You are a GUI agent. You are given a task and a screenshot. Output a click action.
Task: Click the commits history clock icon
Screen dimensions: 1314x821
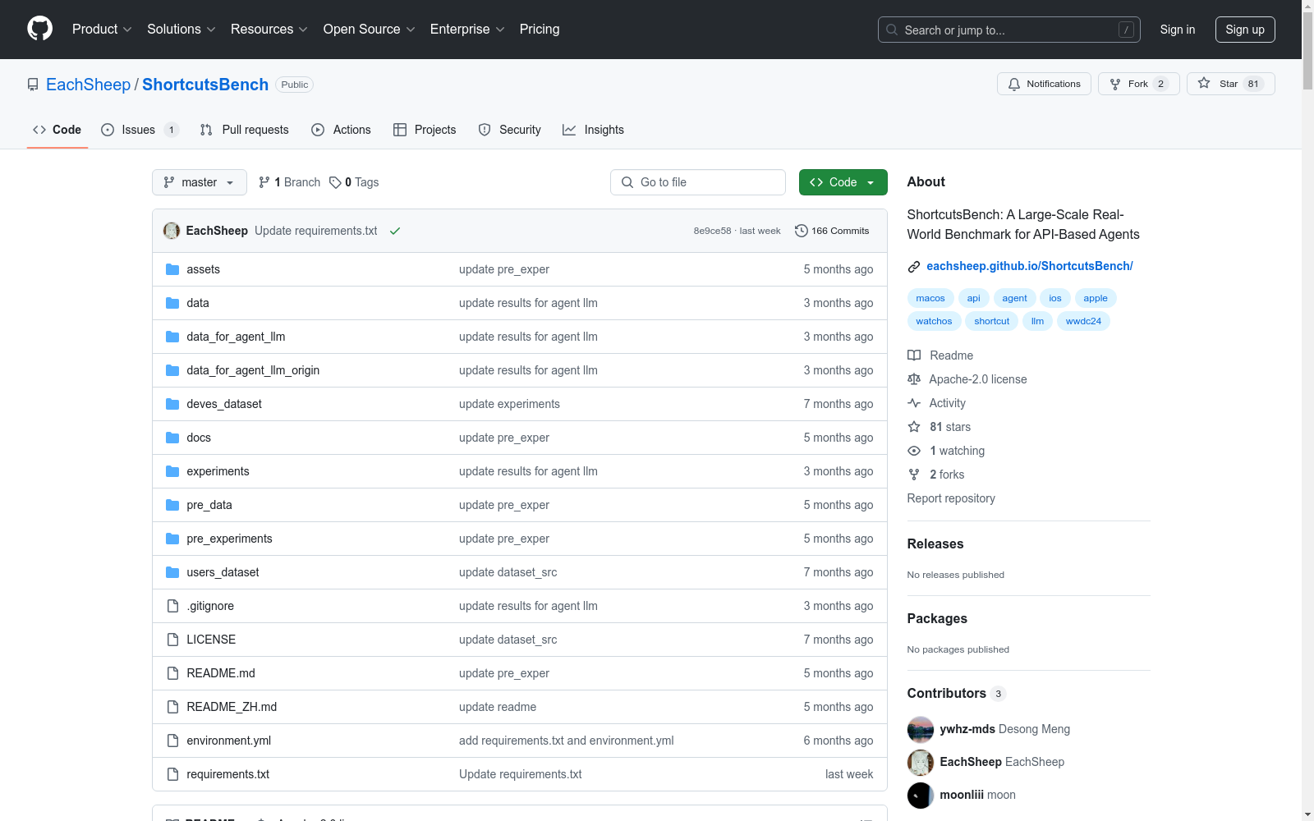[x=802, y=231]
